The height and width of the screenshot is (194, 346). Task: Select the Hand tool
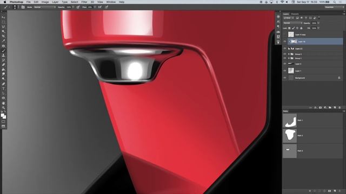(x=3, y=103)
